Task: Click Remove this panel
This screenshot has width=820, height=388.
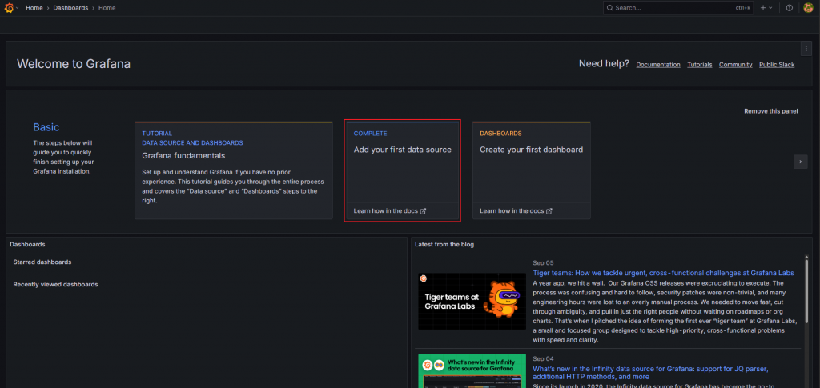Action: pyautogui.click(x=771, y=111)
